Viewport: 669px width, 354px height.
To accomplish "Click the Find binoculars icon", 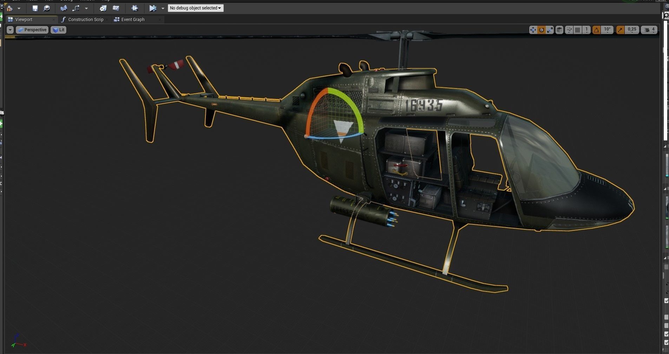I will click(x=64, y=8).
